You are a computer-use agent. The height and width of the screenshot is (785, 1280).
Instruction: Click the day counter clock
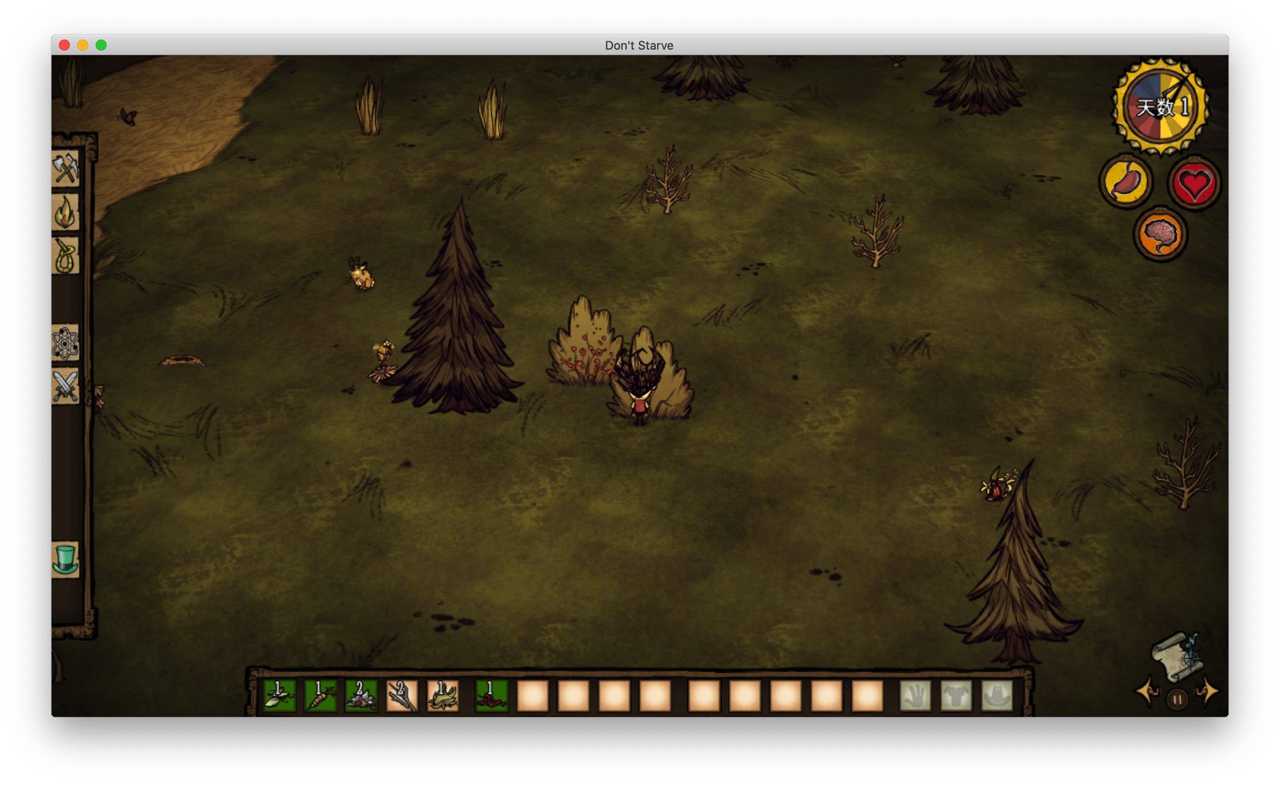click(1160, 107)
